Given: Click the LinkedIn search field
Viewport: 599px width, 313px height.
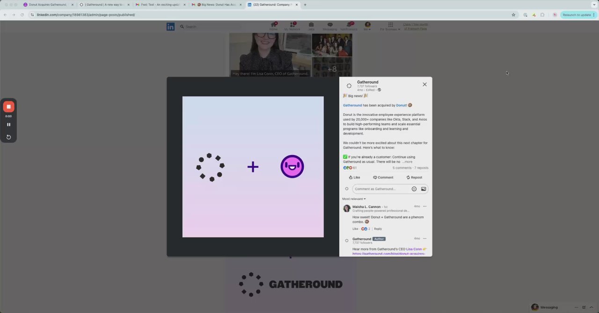Looking at the screenshot, I should tap(211, 27).
